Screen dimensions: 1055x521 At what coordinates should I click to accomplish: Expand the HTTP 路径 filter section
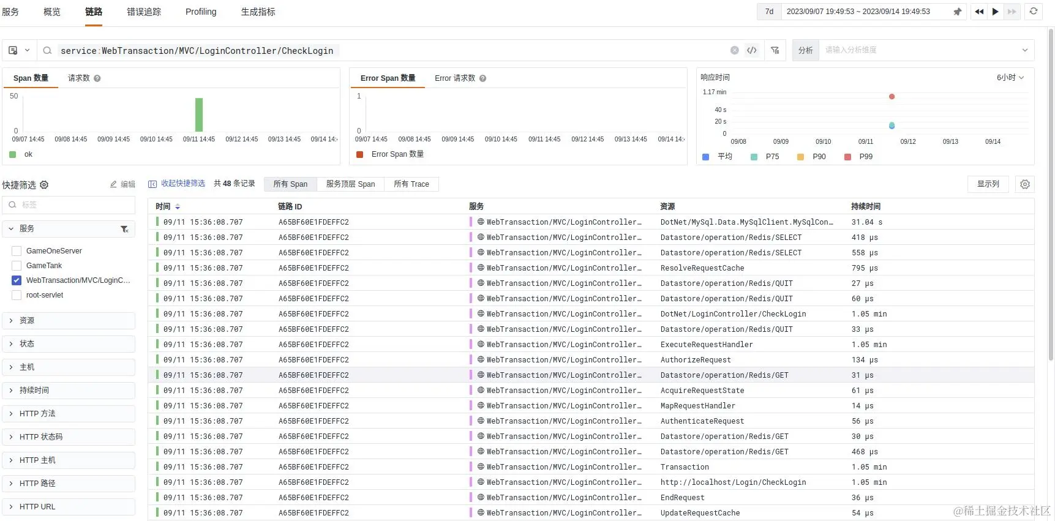pos(69,484)
